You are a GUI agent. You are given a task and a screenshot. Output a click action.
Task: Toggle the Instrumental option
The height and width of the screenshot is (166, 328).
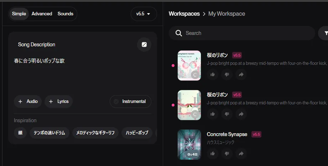(x=130, y=102)
